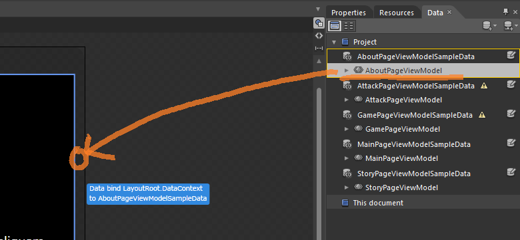Click the small down arrow above the view buttons

pos(319,9)
